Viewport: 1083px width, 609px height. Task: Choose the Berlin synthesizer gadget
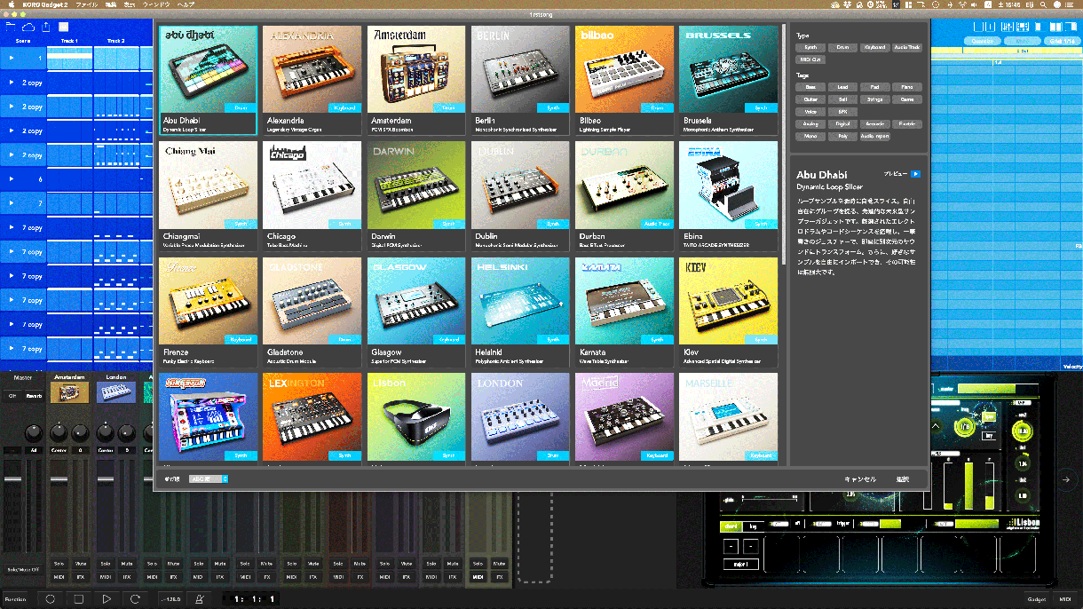coord(520,80)
